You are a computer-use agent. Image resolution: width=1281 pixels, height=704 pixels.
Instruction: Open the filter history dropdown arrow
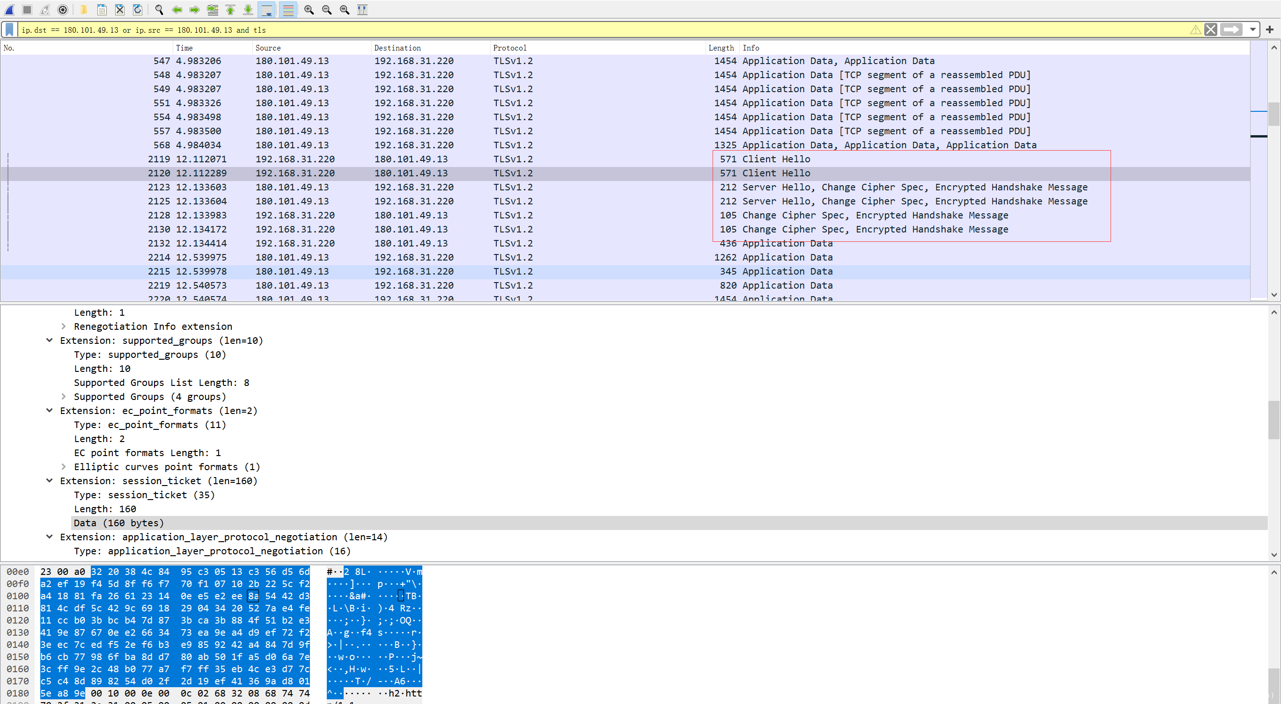click(x=1252, y=30)
